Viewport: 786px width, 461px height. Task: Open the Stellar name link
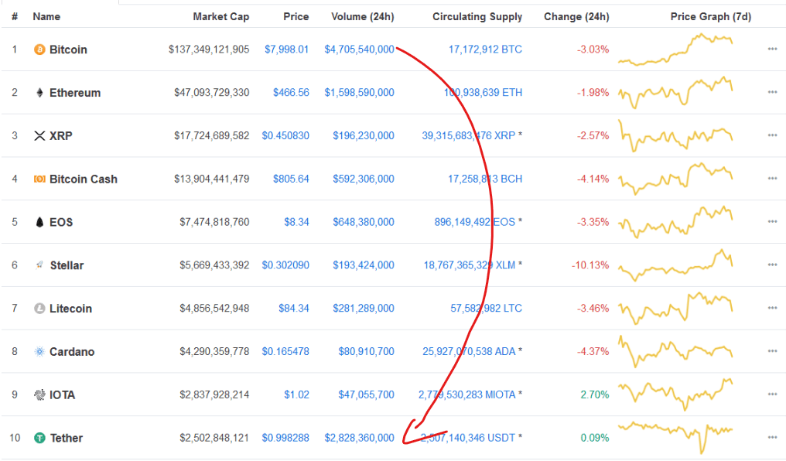pos(67,265)
